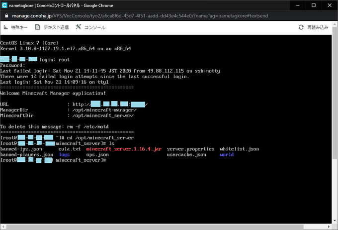Click the 'Last failed login' line
338x230 pixels.
point(110,71)
